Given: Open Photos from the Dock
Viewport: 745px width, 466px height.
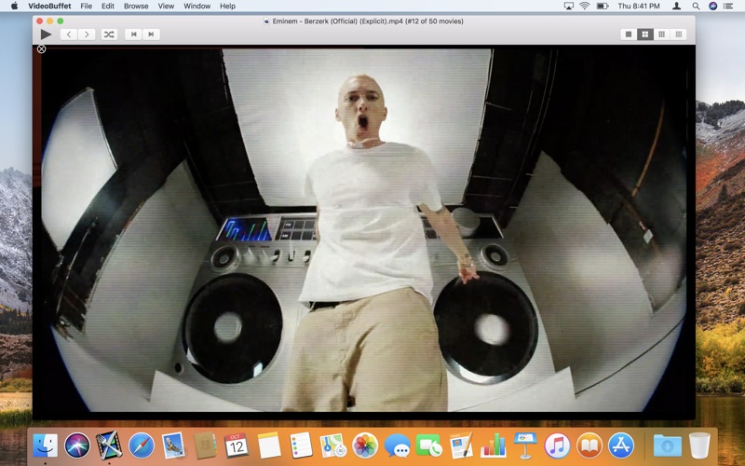Looking at the screenshot, I should point(365,446).
